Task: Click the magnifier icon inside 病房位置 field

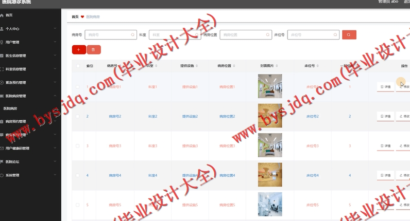Action: (267, 35)
